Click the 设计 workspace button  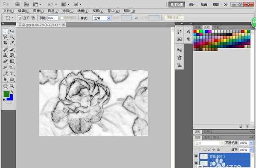click(192, 4)
